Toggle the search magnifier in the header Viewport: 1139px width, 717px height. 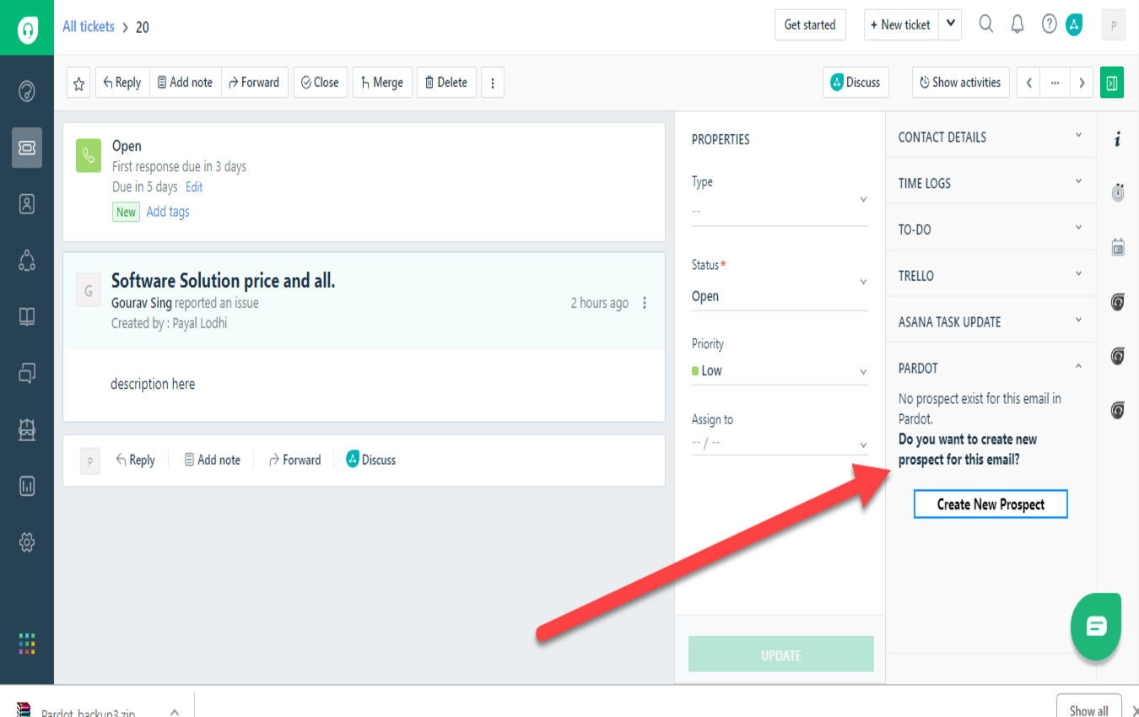[985, 24]
